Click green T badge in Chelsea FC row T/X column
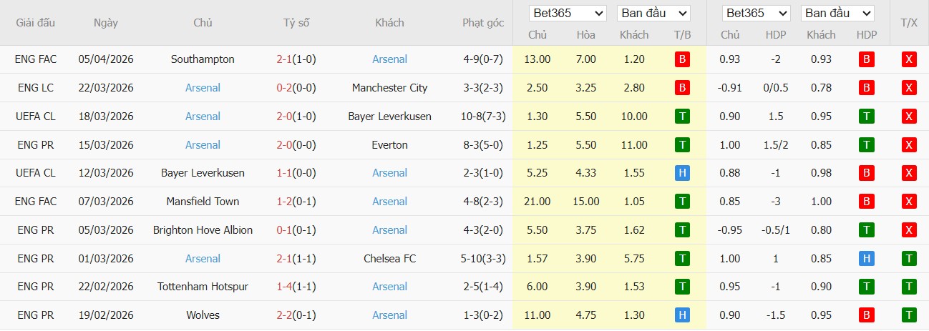The image size is (929, 331). click(909, 259)
